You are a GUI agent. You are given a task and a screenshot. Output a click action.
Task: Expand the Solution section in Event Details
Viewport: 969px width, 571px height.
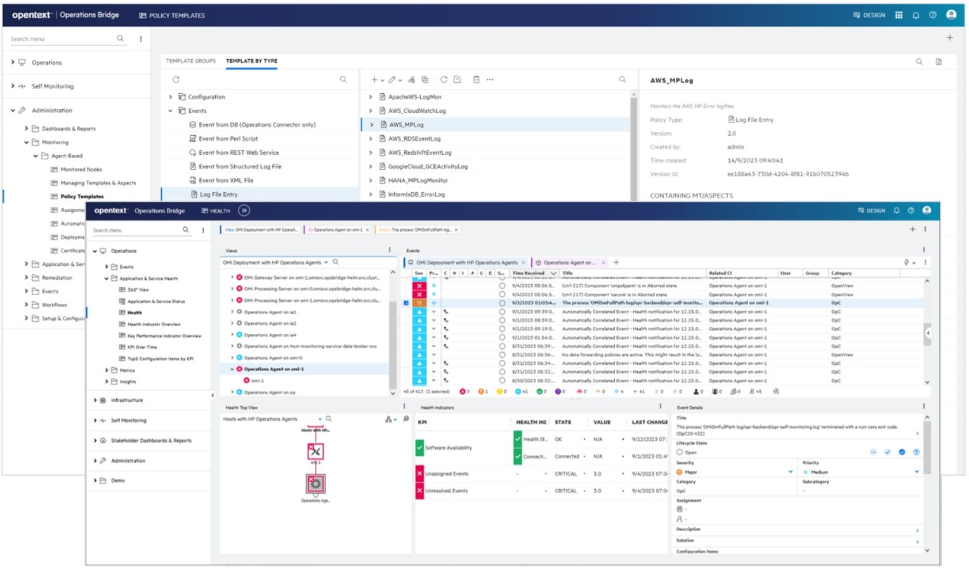tap(918, 541)
